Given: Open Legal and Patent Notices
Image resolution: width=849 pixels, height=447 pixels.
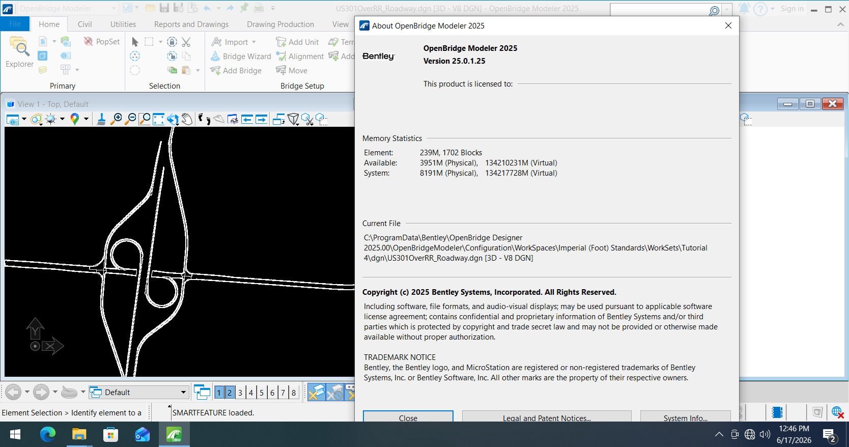Looking at the screenshot, I should point(547,417).
